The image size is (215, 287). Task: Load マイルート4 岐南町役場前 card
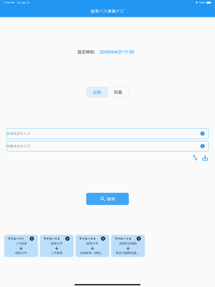point(128,246)
